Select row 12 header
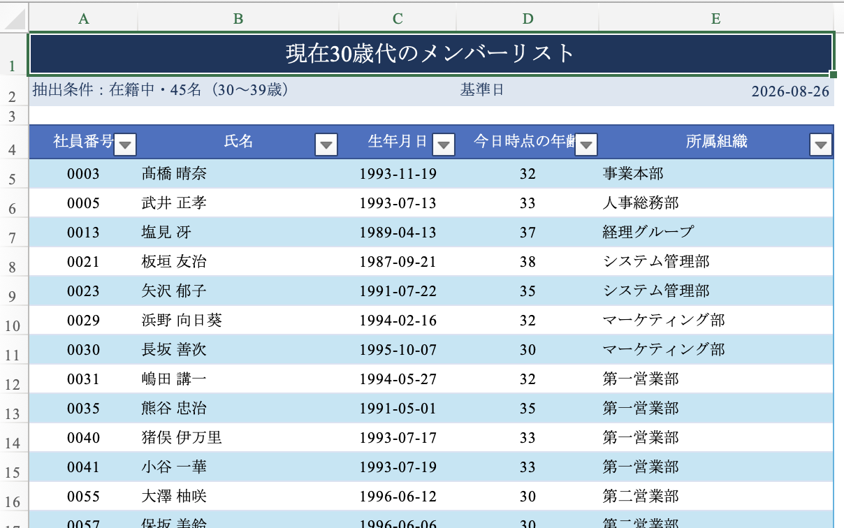844x528 pixels. [13, 379]
